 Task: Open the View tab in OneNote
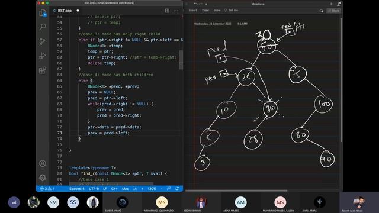coord(217,11)
